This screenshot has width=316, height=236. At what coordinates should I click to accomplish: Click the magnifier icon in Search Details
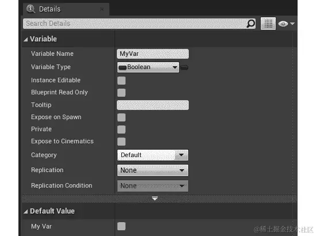pyautogui.click(x=251, y=24)
